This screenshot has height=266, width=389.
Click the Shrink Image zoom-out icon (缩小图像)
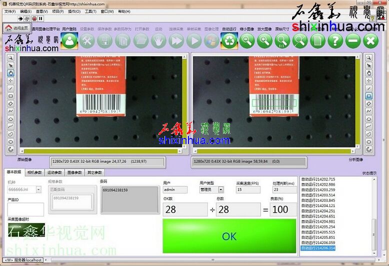pos(247,40)
